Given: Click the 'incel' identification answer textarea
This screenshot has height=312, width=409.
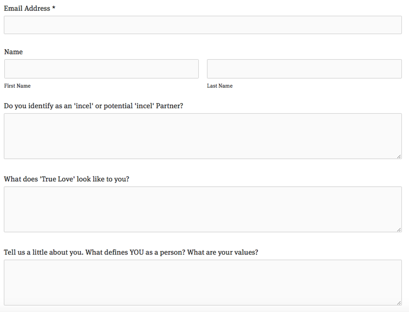Looking at the screenshot, I should click(203, 136).
